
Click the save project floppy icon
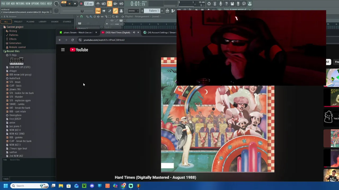pos(232,4)
